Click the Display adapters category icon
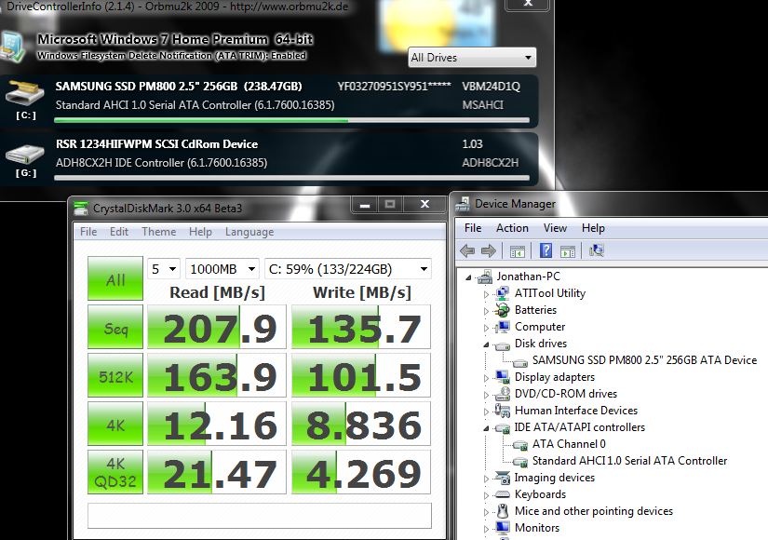768x540 pixels. [x=502, y=377]
